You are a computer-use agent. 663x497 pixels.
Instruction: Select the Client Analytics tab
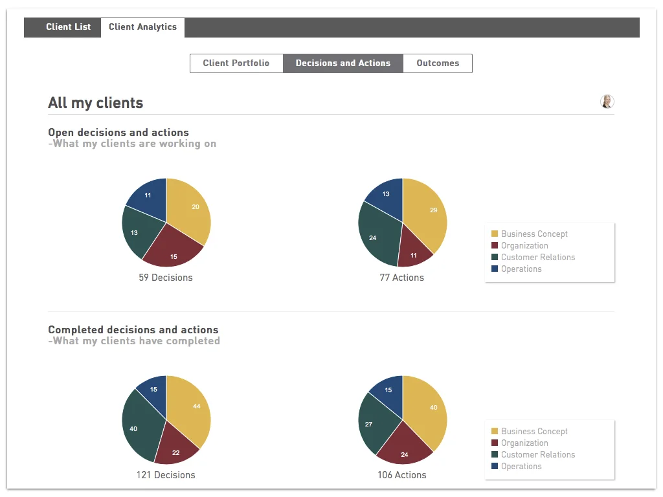pyautogui.click(x=142, y=27)
